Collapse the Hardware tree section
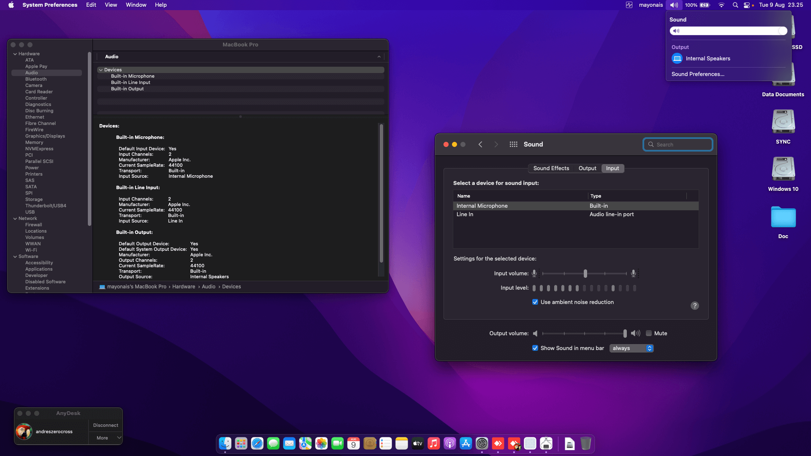This screenshot has width=811, height=456. click(x=15, y=54)
